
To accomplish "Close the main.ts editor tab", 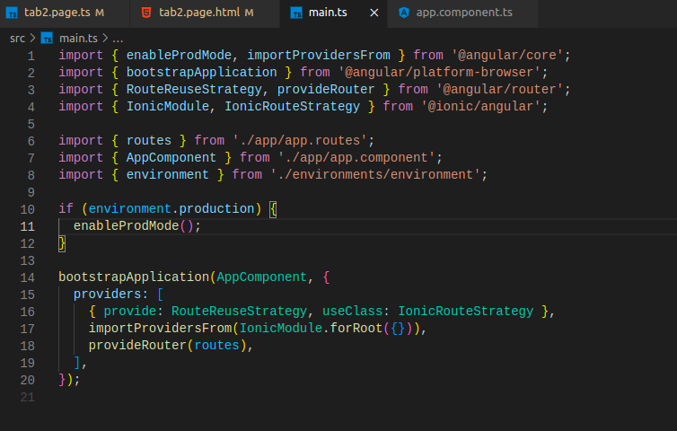I will [374, 13].
